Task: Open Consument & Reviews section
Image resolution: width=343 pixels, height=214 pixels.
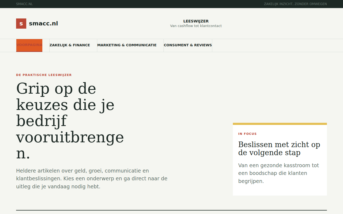Action: pos(188,45)
